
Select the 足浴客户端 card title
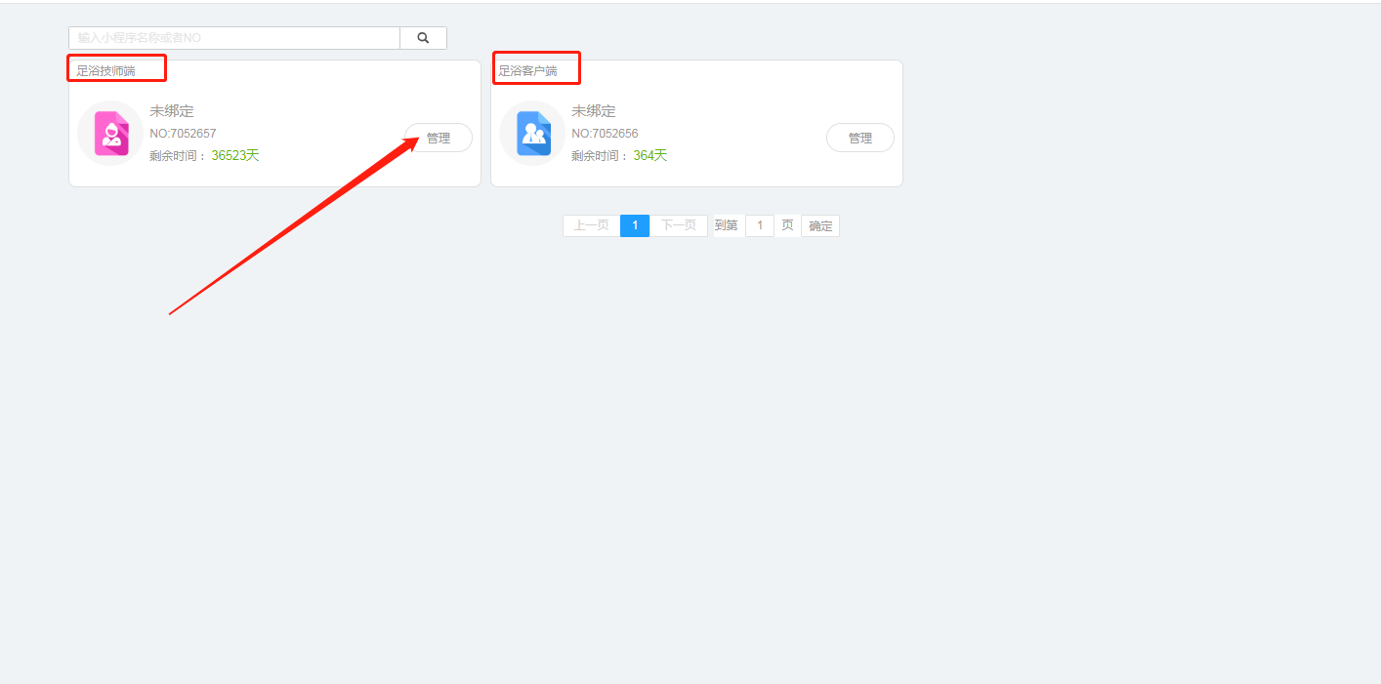[x=528, y=71]
